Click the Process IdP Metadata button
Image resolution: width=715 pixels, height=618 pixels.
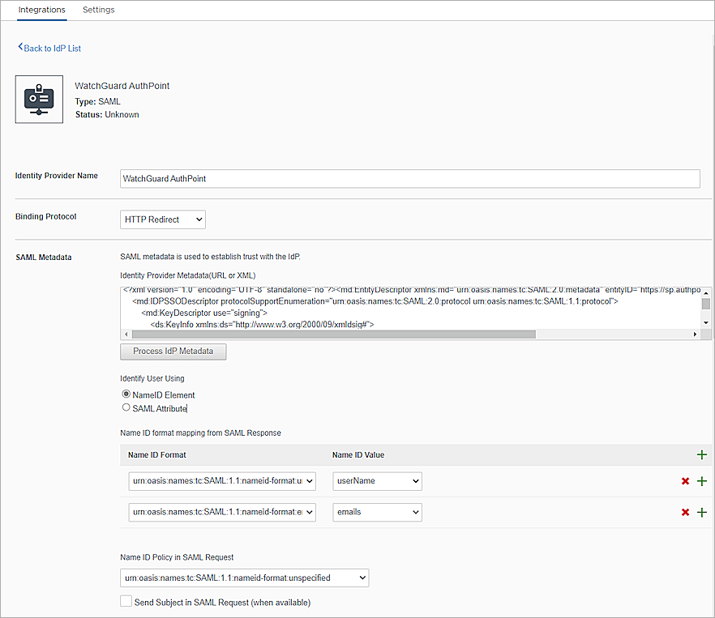pyautogui.click(x=173, y=351)
